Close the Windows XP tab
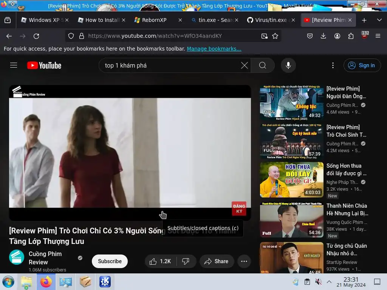 [67, 20]
